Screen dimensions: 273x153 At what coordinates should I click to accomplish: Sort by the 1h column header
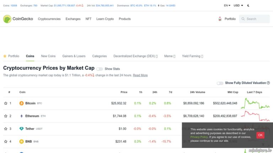(140, 92)
